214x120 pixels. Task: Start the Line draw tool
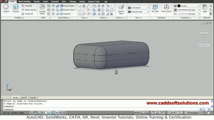pyautogui.click(x=84, y=10)
